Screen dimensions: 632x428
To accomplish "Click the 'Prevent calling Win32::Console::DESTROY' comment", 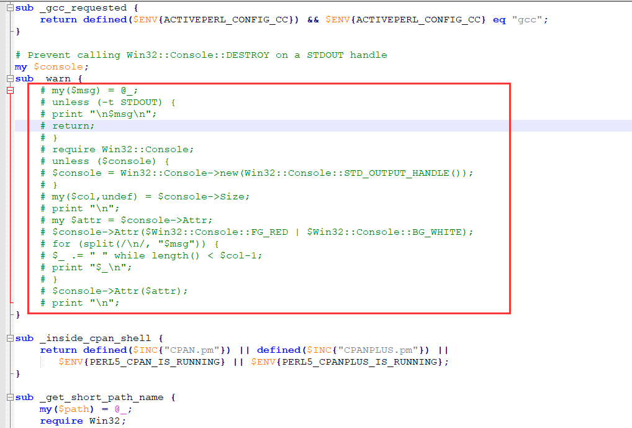I will (201, 55).
